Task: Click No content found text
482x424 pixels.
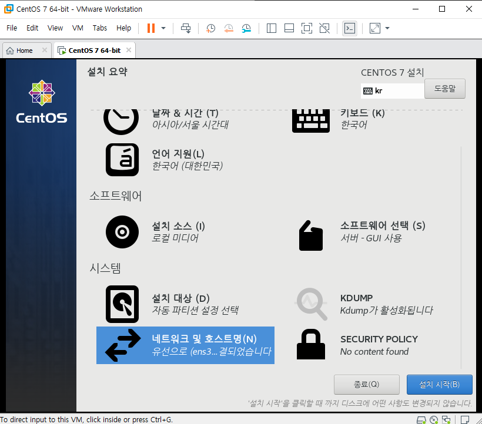Action: pyautogui.click(x=374, y=352)
